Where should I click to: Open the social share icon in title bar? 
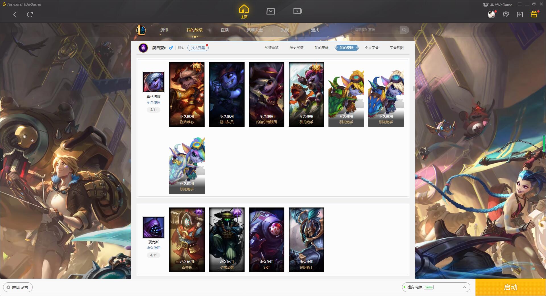pos(506,14)
